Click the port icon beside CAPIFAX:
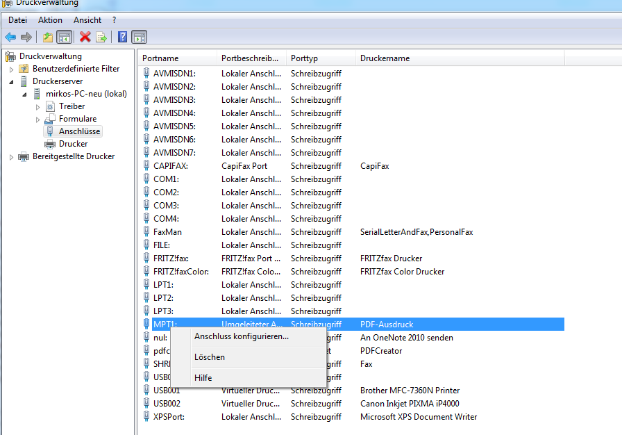Viewport: 622px width, 435px height. pyautogui.click(x=146, y=165)
